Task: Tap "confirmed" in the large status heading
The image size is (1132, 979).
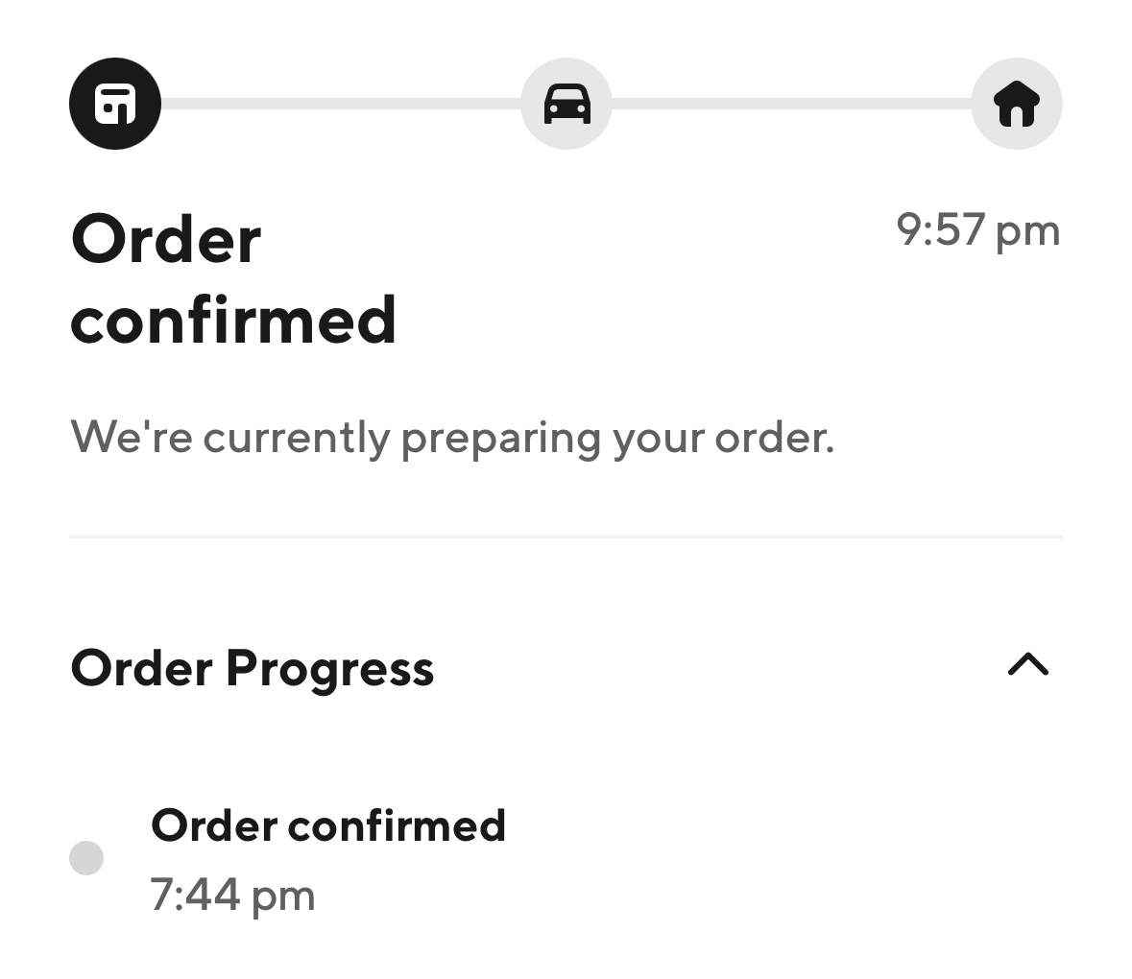Action: [x=233, y=321]
